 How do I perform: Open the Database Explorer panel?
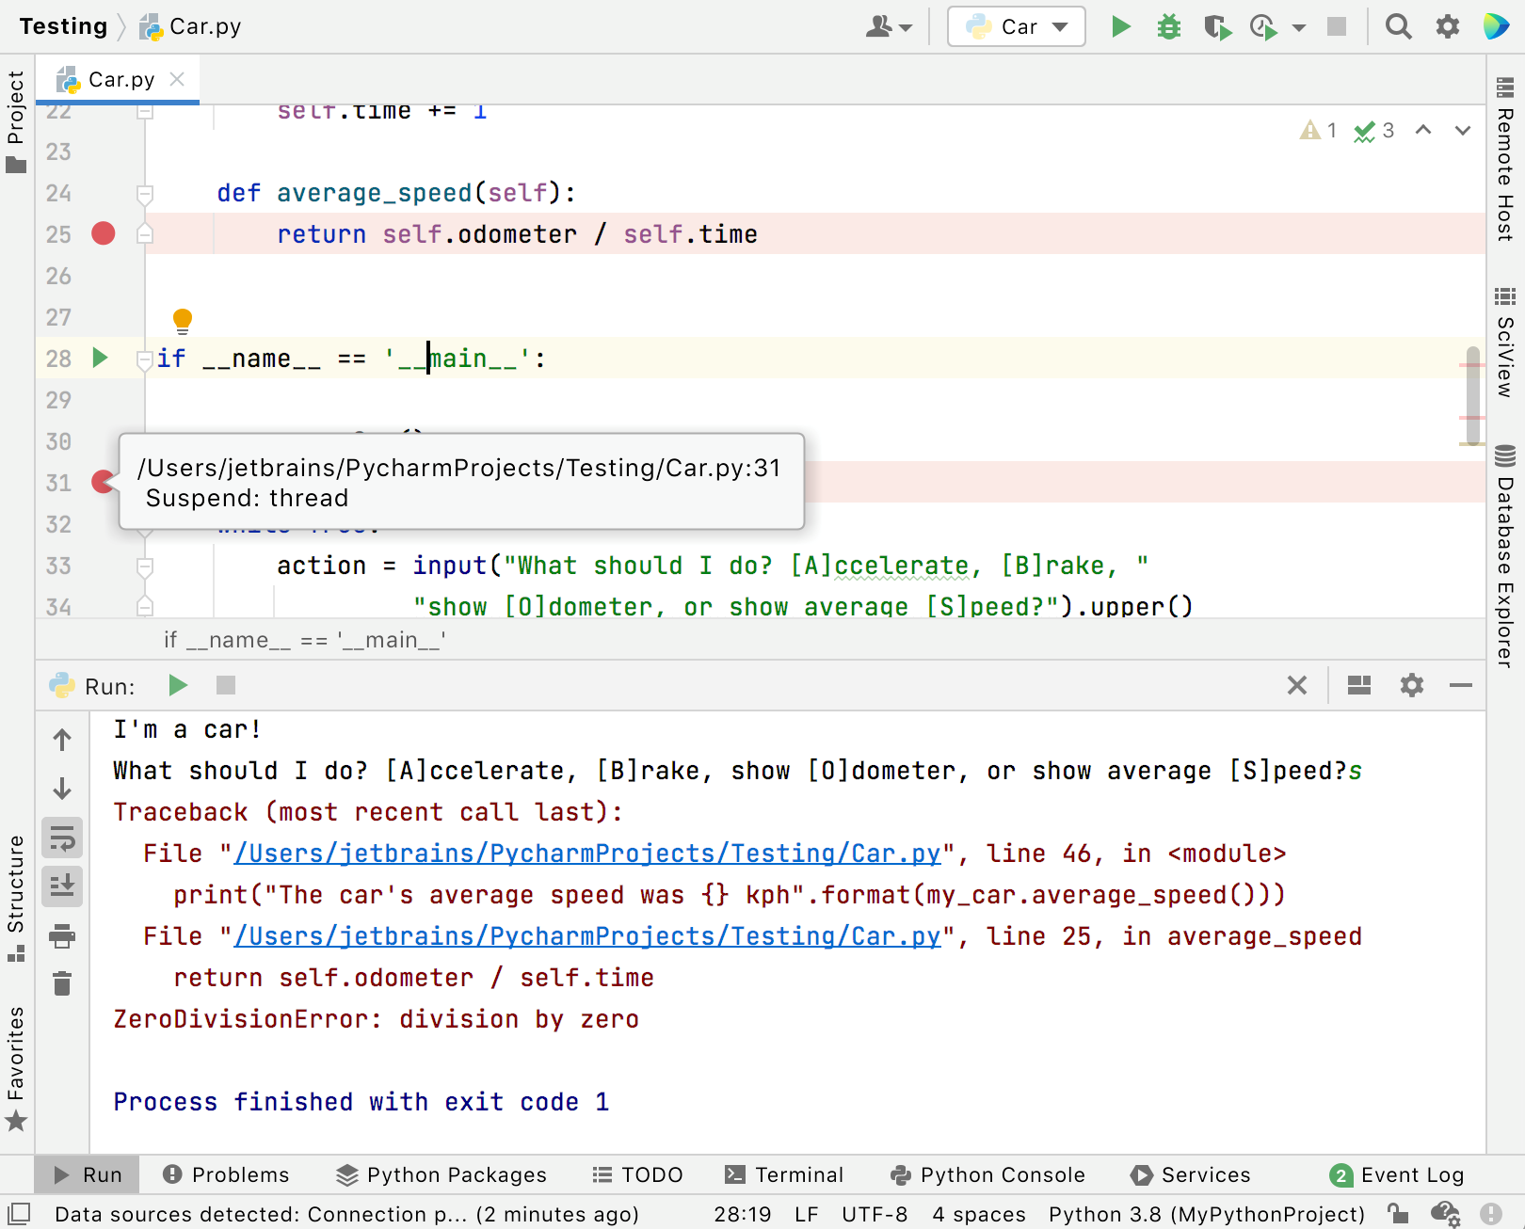1502,546
